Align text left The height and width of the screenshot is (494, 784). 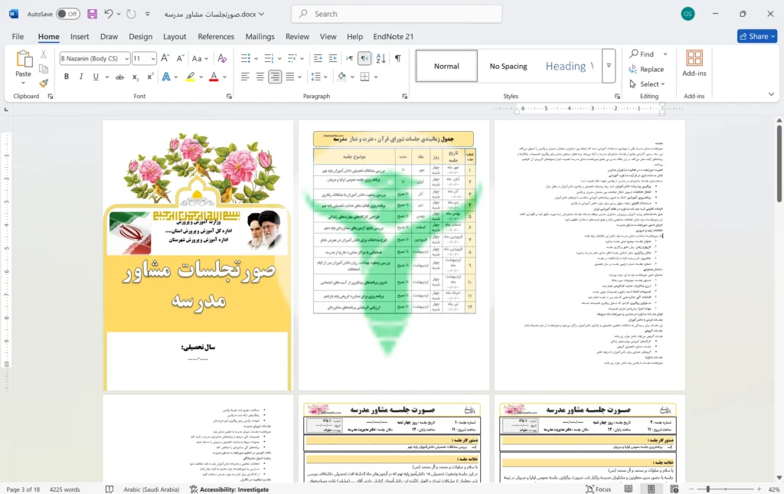245,77
